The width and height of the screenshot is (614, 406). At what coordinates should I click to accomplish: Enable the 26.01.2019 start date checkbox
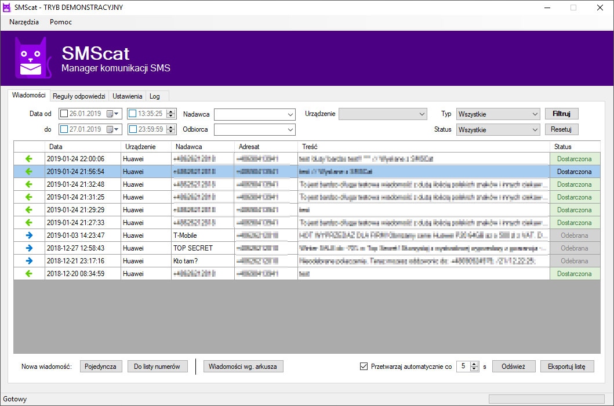click(x=64, y=114)
